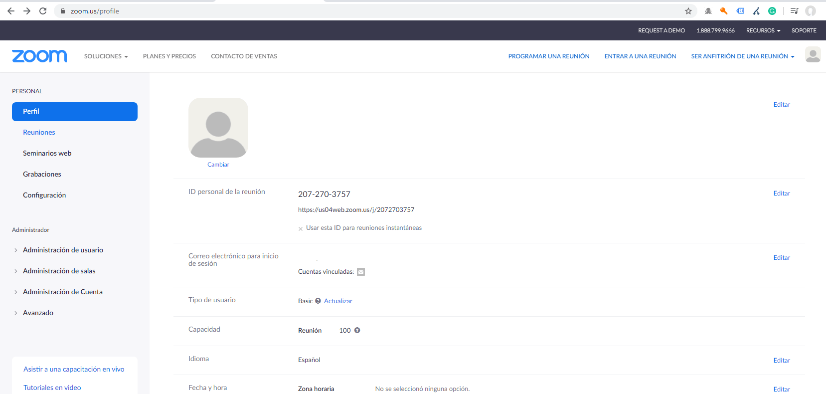Click the meeting ID 207-270-3757

[324, 194]
